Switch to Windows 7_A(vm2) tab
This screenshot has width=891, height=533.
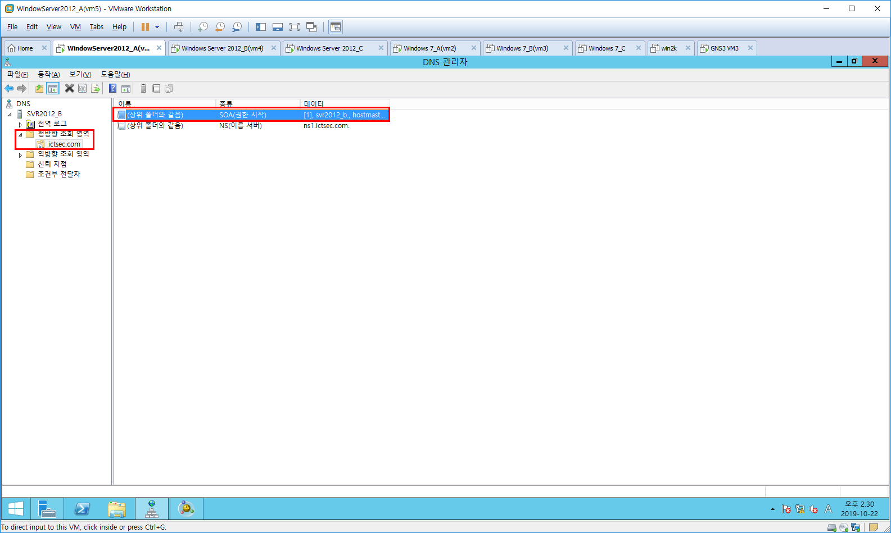coord(429,48)
